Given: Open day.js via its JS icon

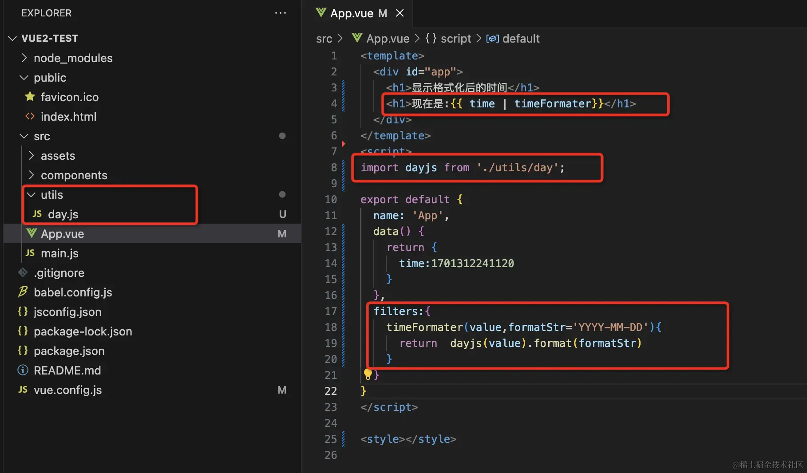Looking at the screenshot, I should [37, 214].
